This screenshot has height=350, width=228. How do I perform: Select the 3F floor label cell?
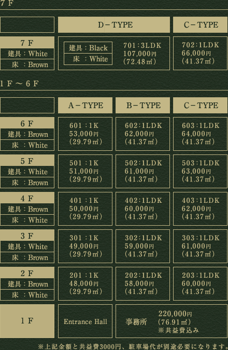pos(27,236)
